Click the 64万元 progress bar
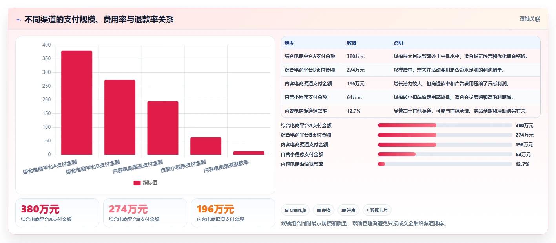556x243 pixels. (x=445, y=155)
